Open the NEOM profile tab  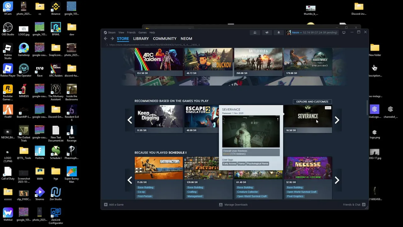(x=186, y=38)
